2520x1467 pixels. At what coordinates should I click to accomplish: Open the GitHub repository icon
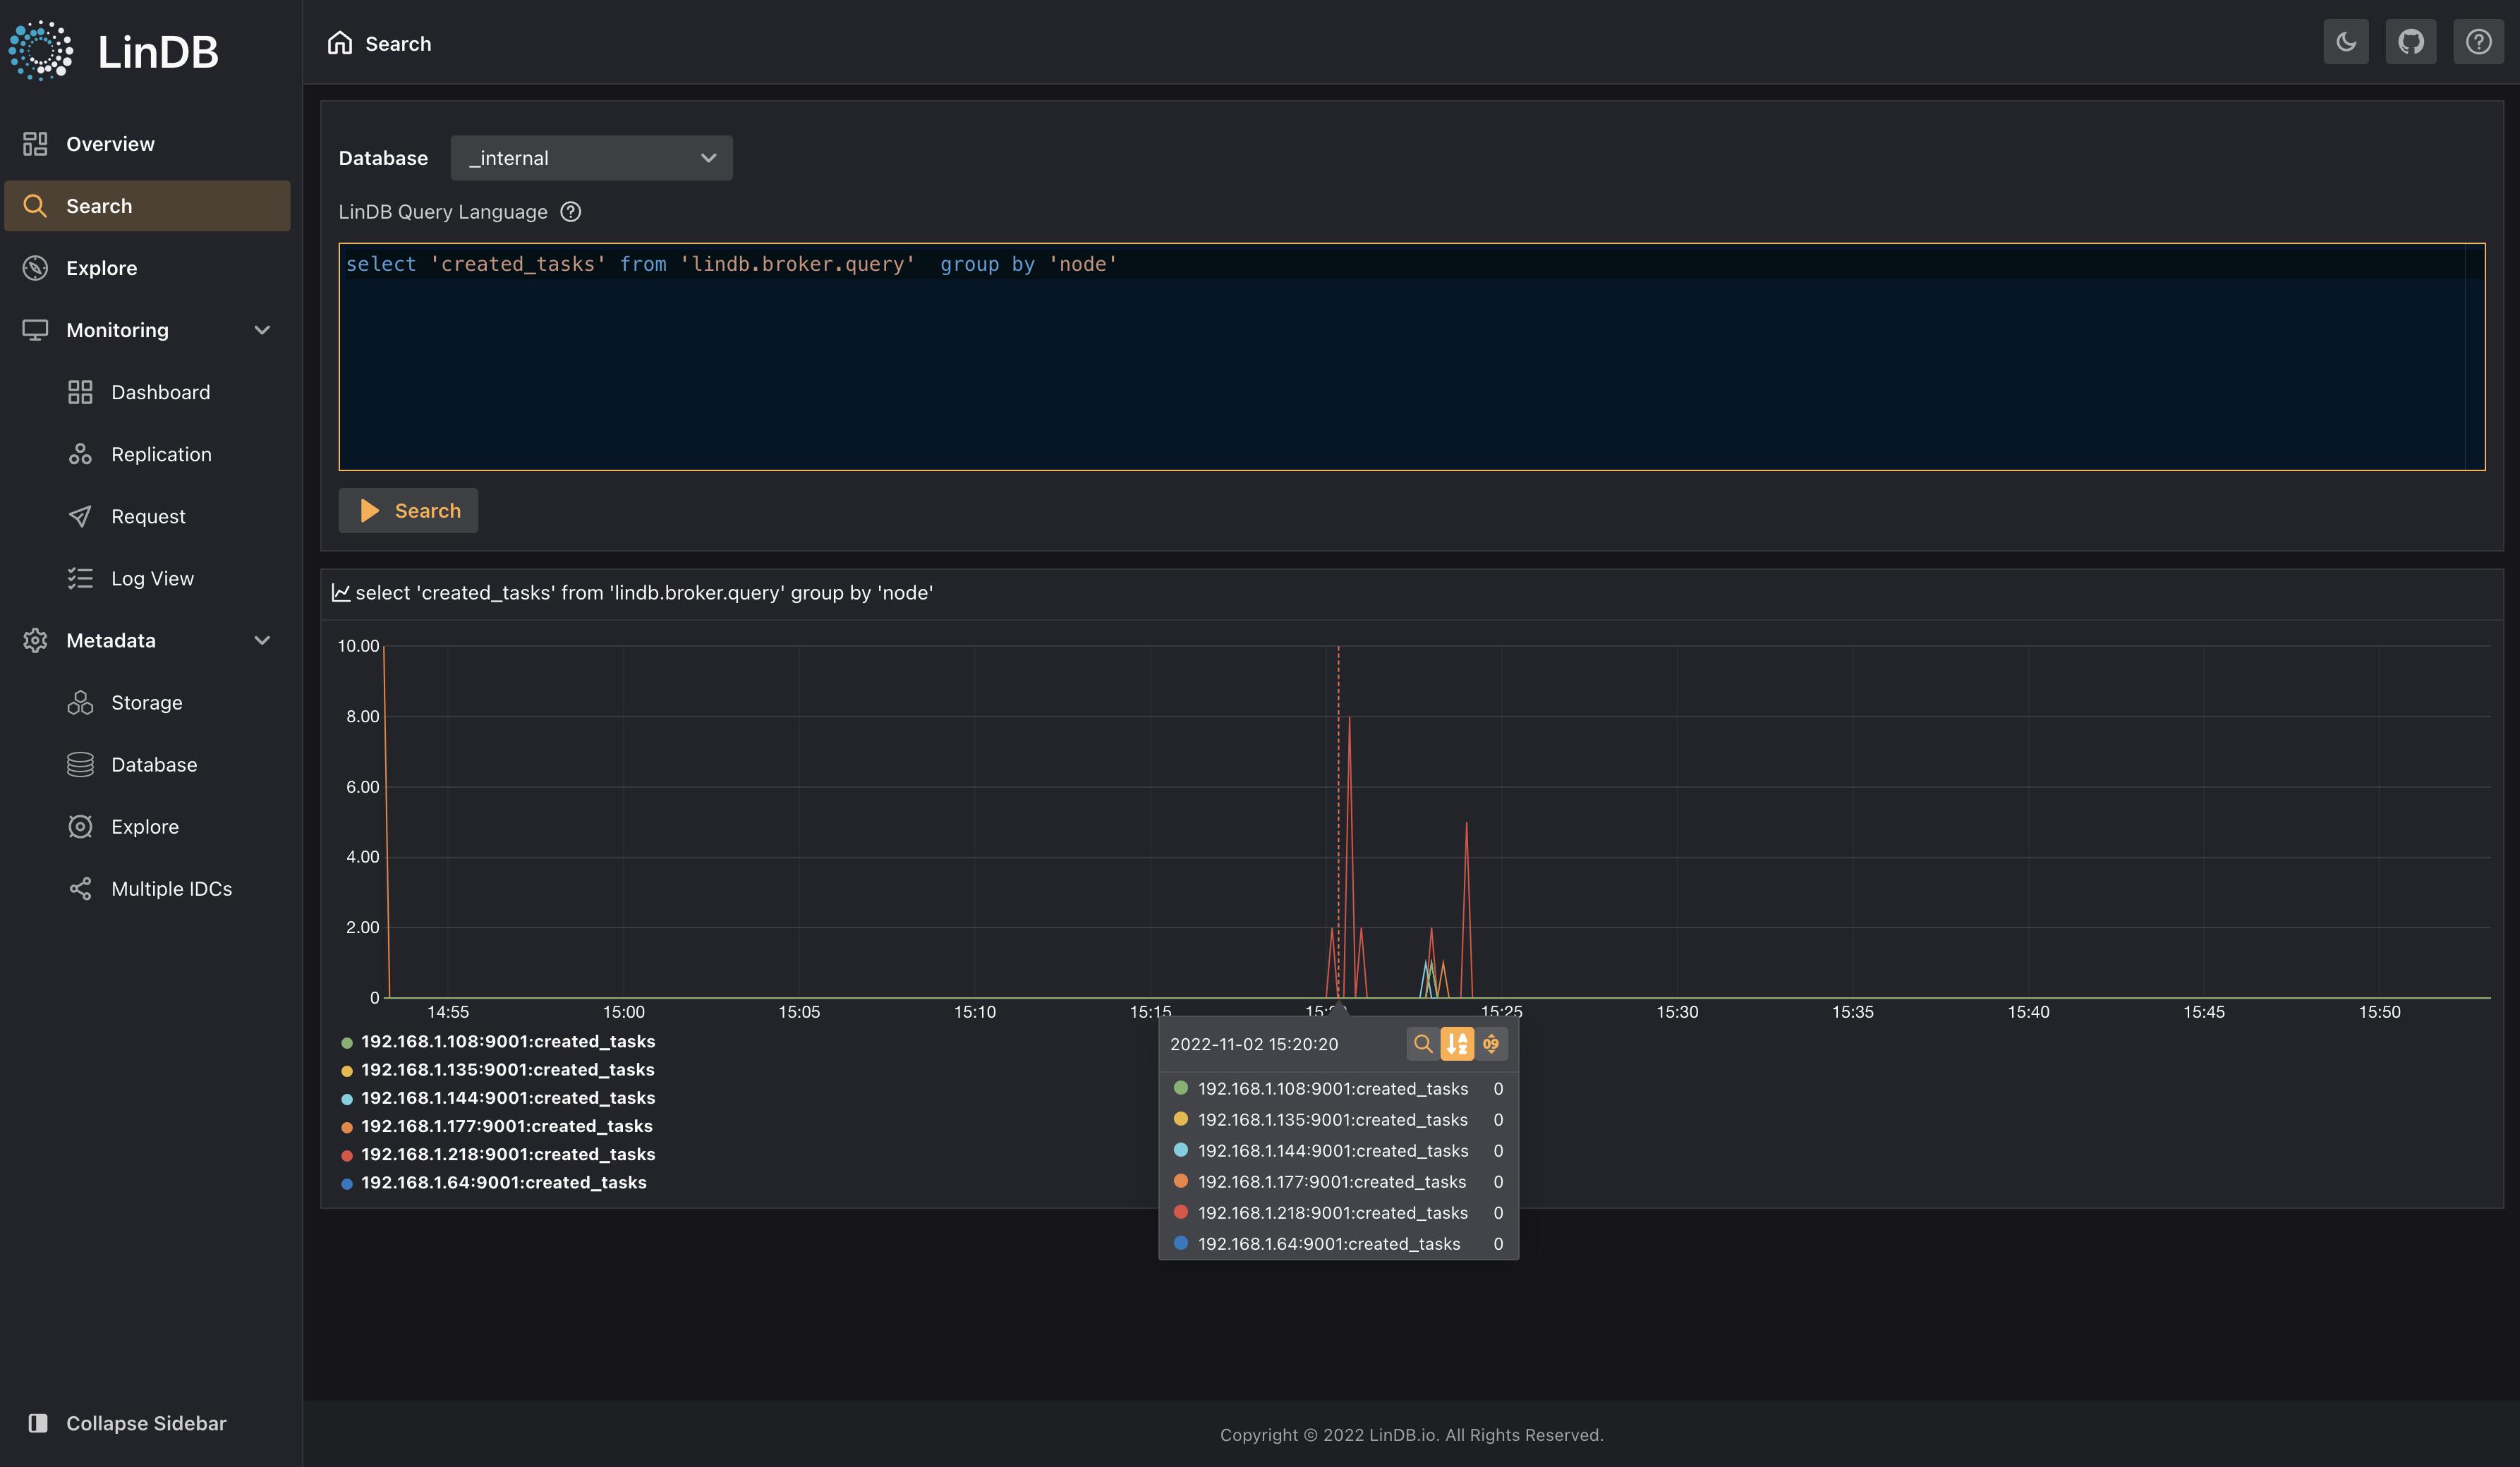2410,42
